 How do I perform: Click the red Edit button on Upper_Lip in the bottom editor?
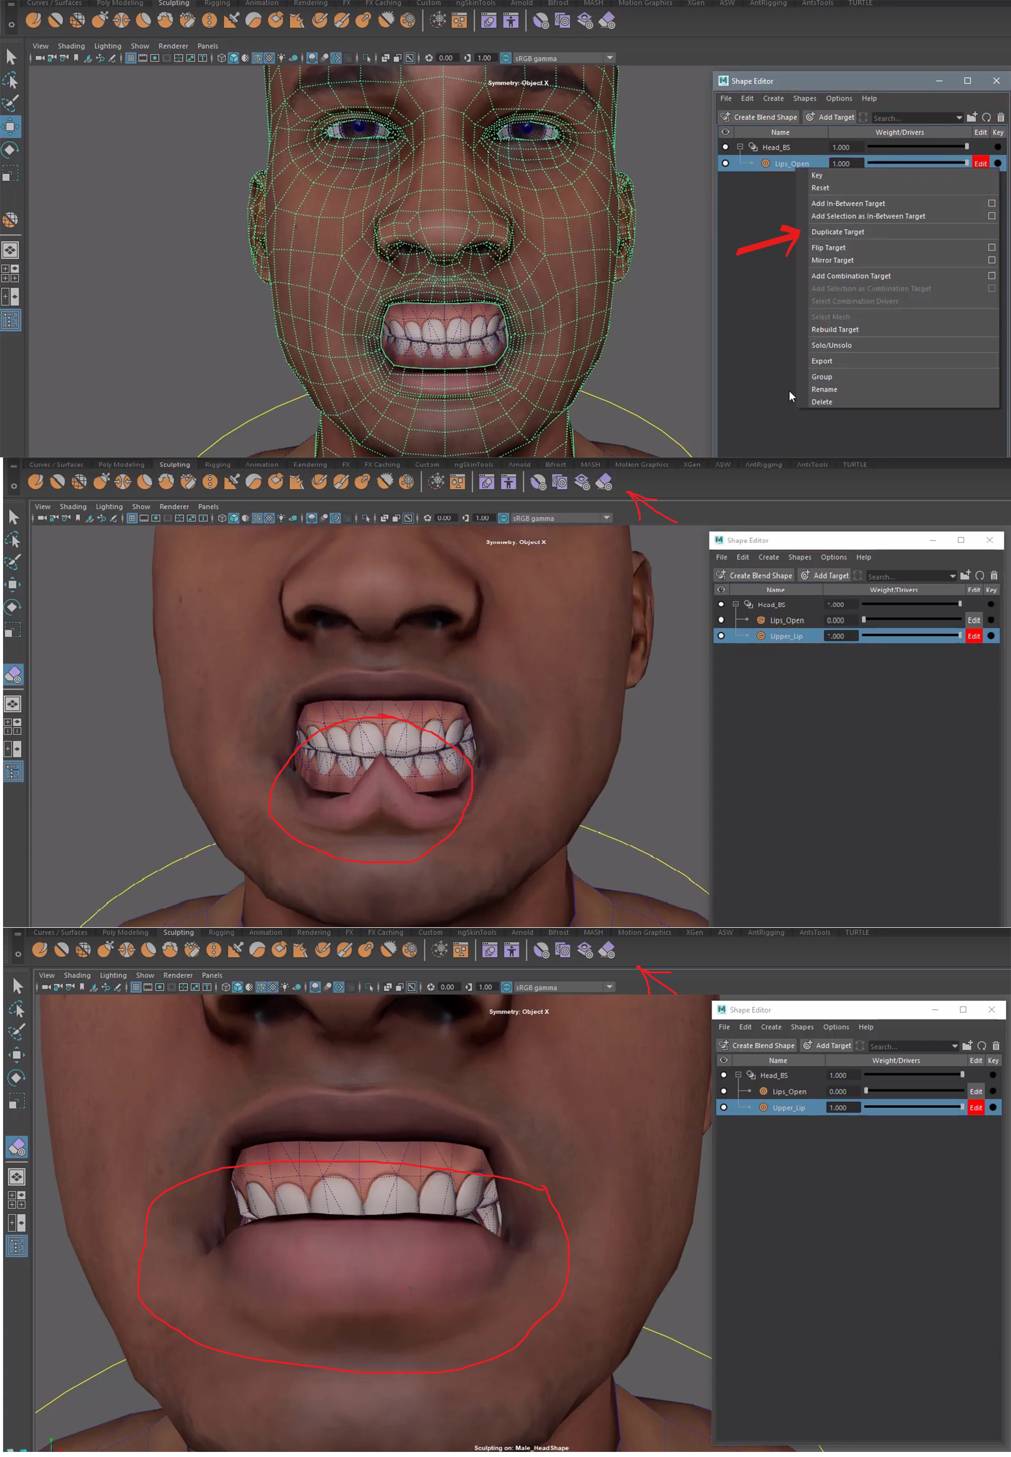pyautogui.click(x=976, y=1107)
